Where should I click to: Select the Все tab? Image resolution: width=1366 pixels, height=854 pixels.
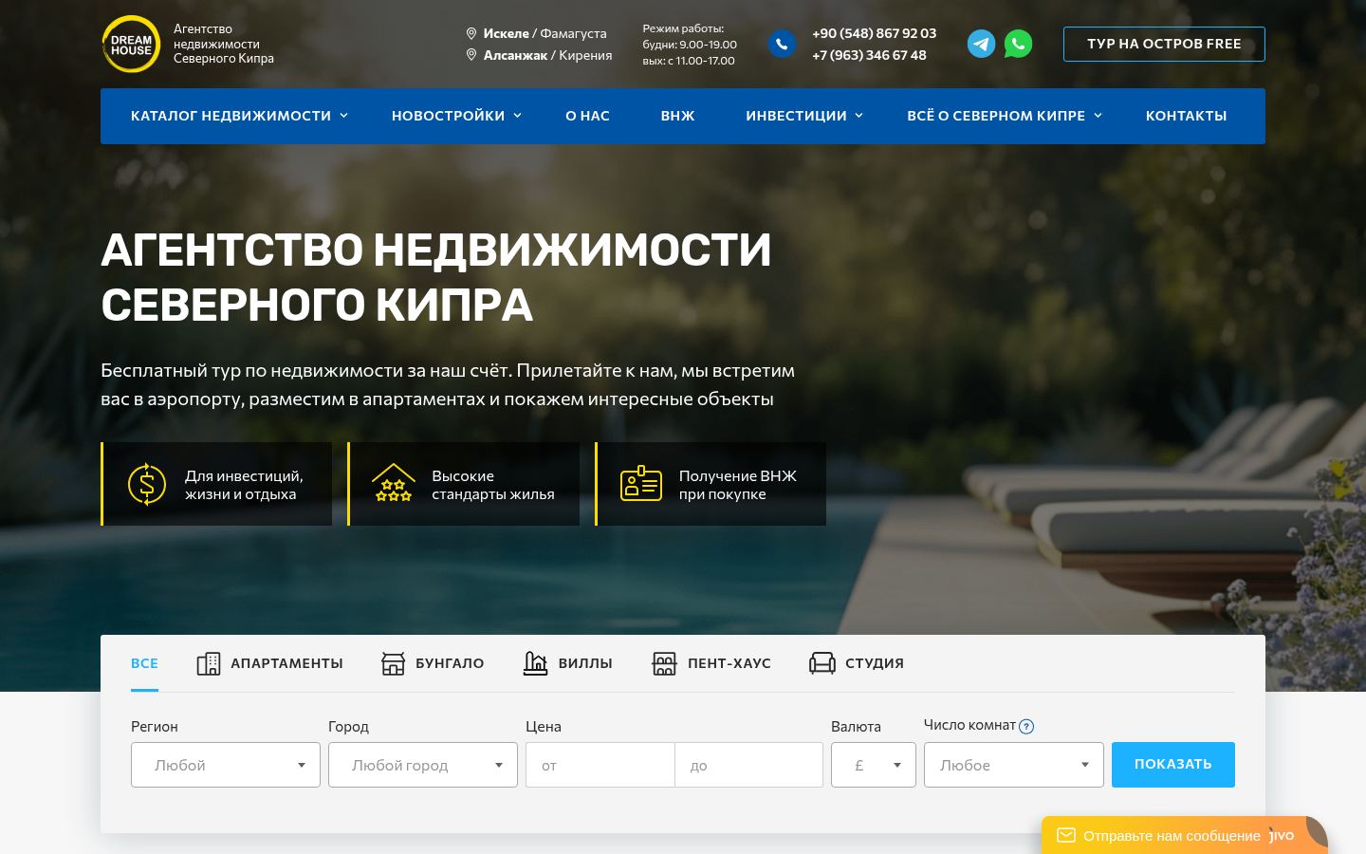click(x=144, y=663)
